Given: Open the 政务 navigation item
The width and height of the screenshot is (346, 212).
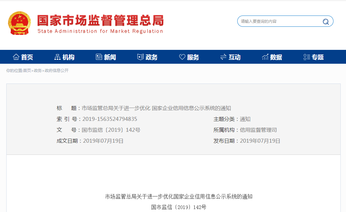Looking at the screenshot, I should point(147,57).
